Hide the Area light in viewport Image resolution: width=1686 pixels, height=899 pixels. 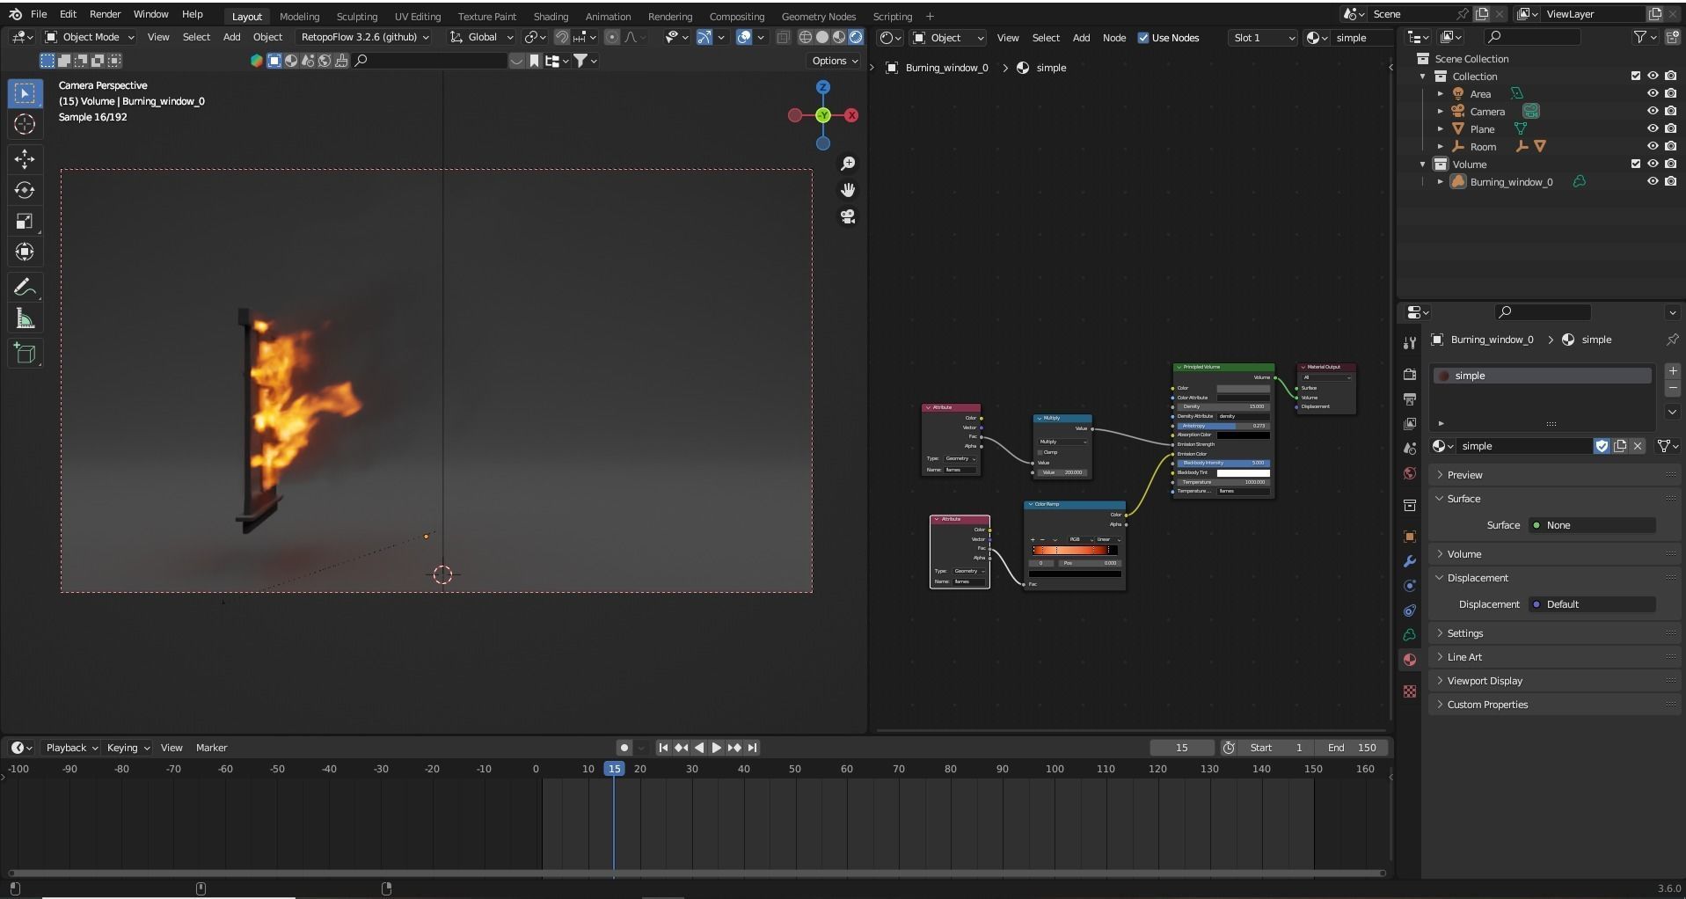(1653, 94)
